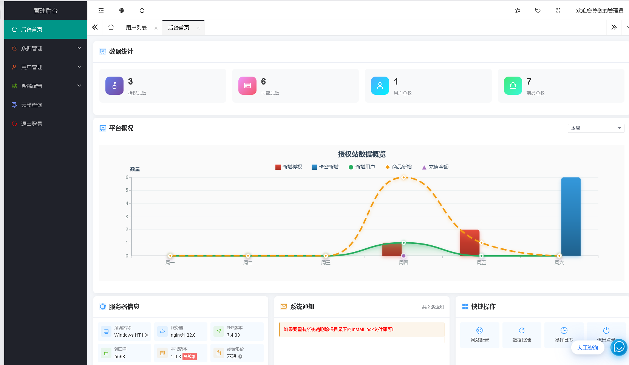Click 数据校准 quick action icon
629x365 pixels.
522,335
